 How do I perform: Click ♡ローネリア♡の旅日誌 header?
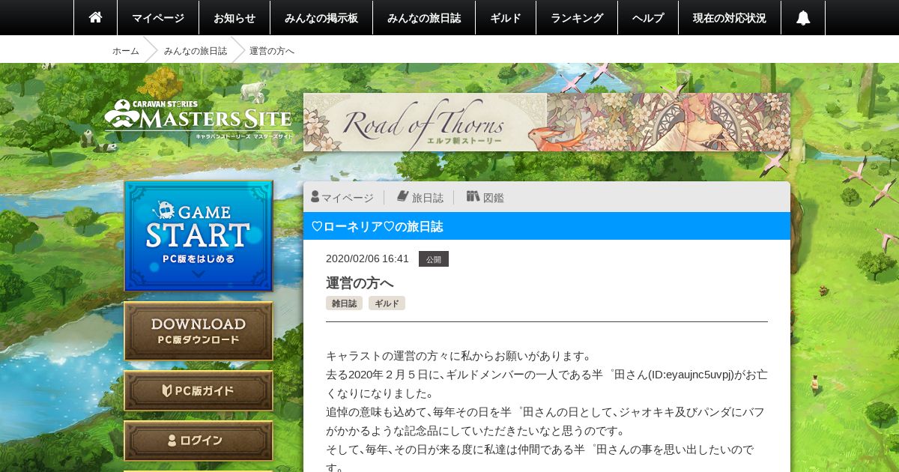[547, 226]
